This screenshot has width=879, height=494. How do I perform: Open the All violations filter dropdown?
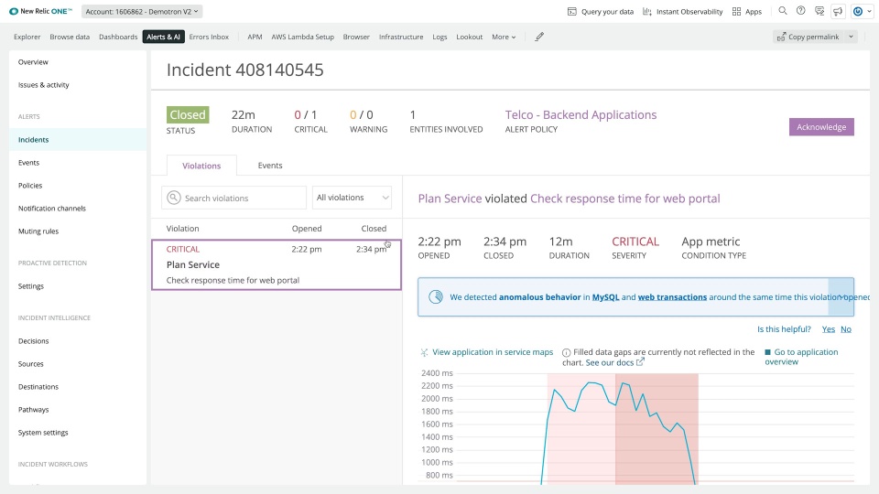(352, 198)
